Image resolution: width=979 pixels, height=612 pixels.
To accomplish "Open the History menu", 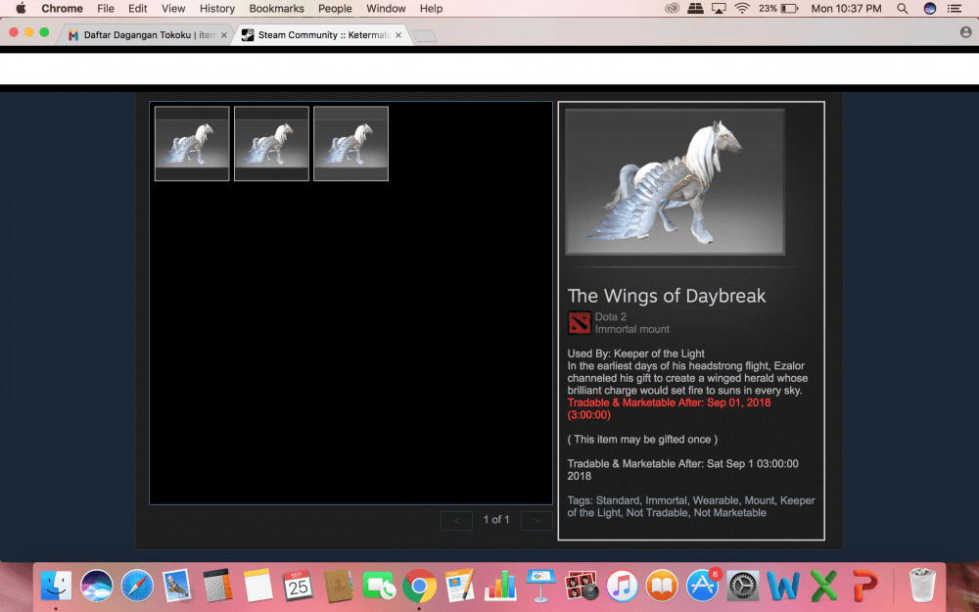I will click(x=217, y=9).
